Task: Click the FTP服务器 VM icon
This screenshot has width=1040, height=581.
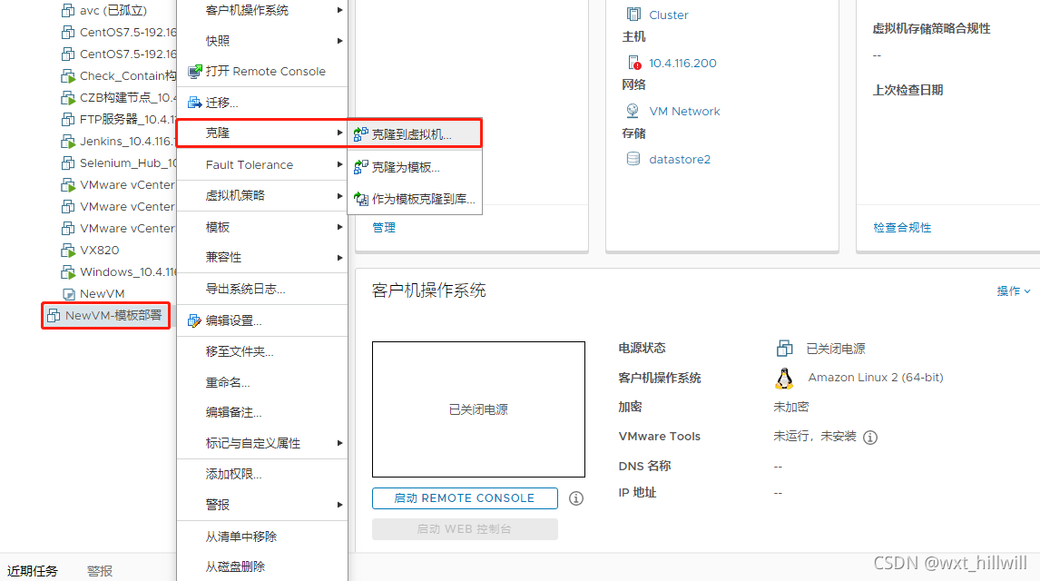Action: [x=68, y=120]
